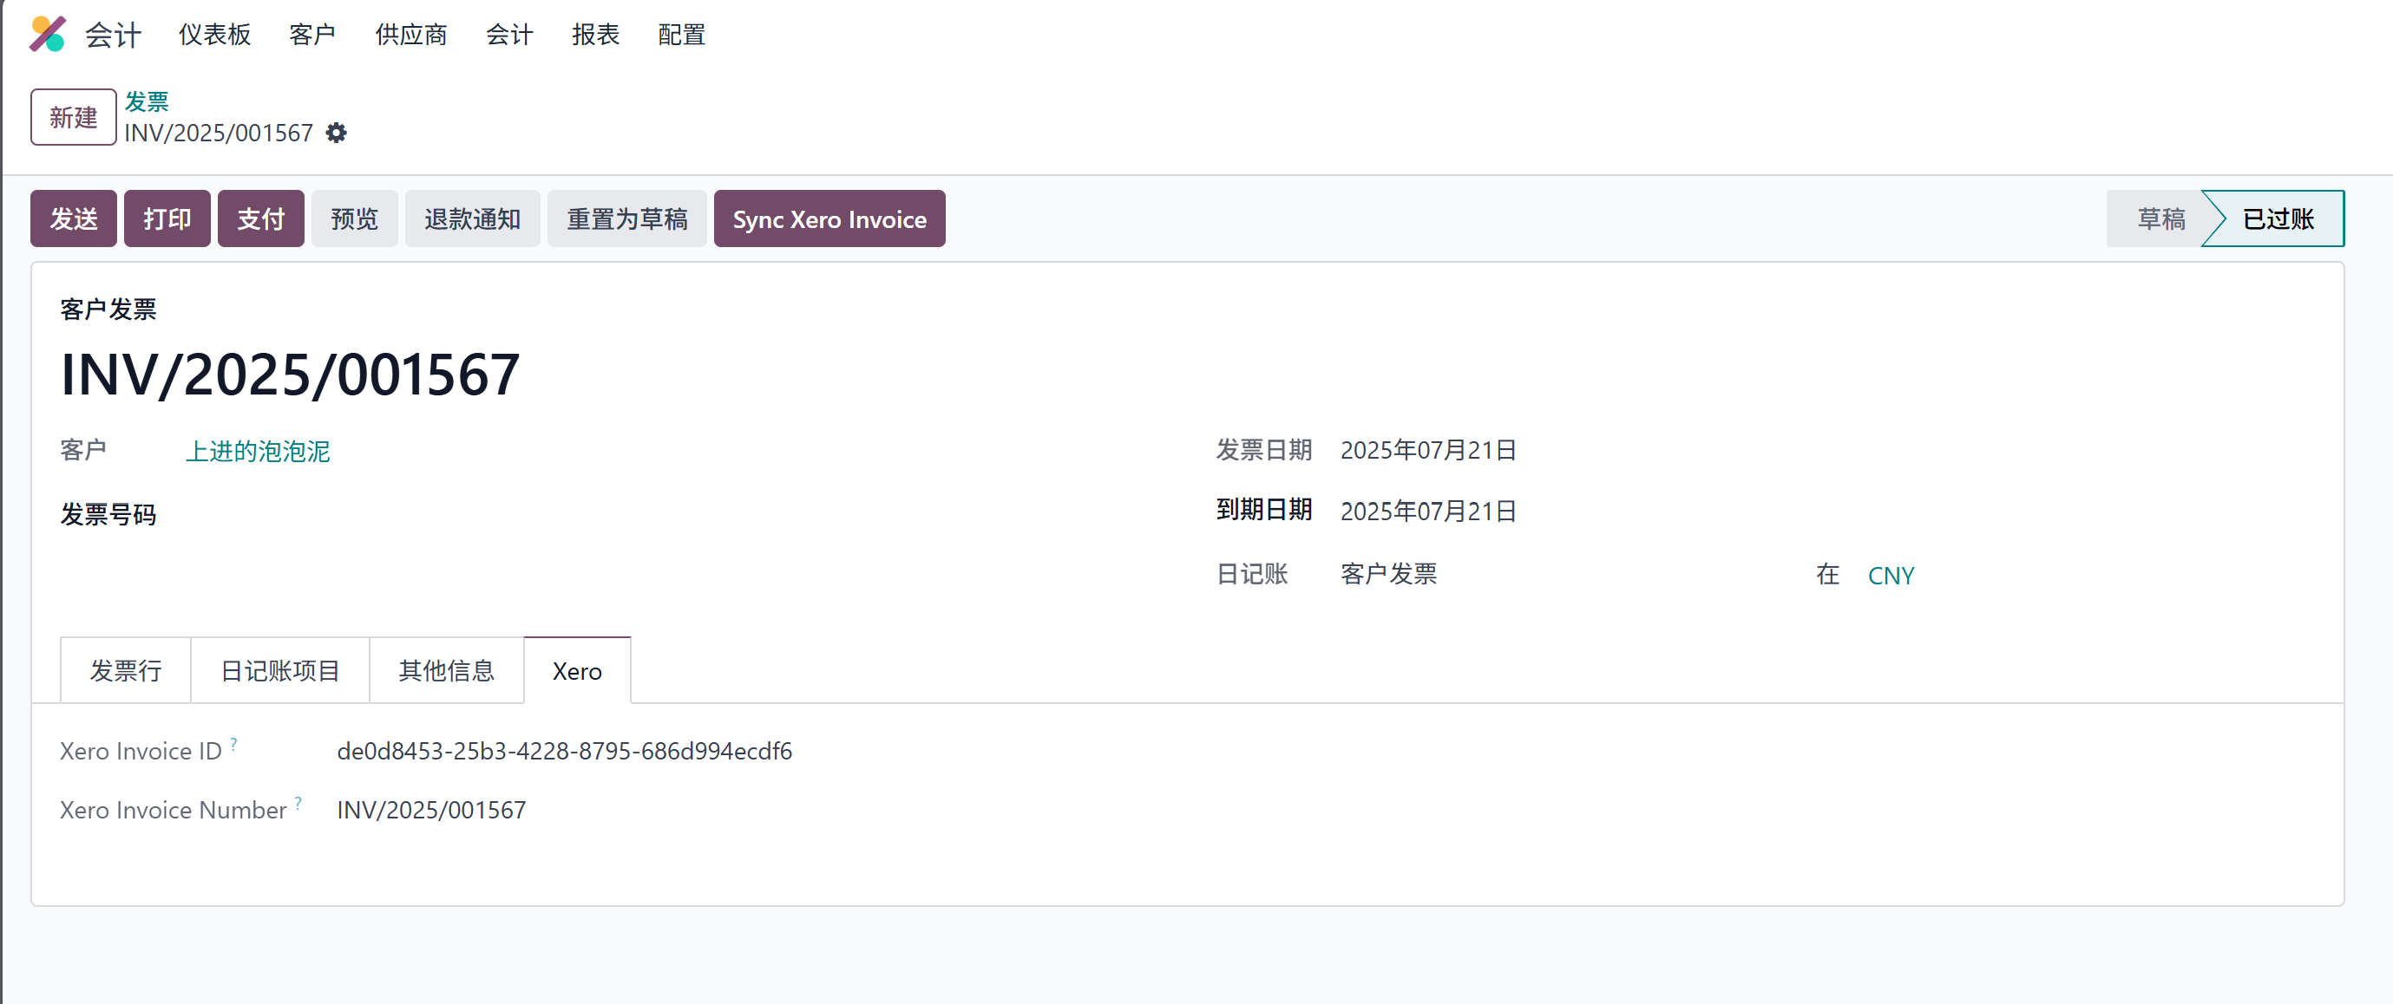This screenshot has height=1004, width=2393.
Task: Select the 已过账 status stage
Action: [x=2278, y=219]
